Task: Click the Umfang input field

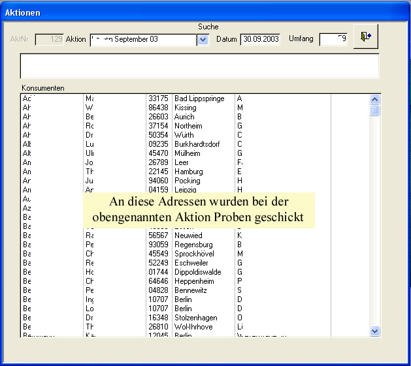Action: [333, 40]
